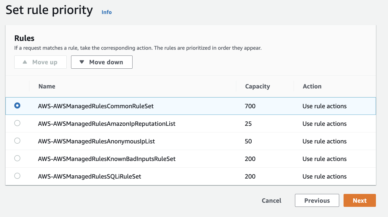Viewport: 388px width, 217px height.
Task: Click the Move up button
Action: coord(40,62)
